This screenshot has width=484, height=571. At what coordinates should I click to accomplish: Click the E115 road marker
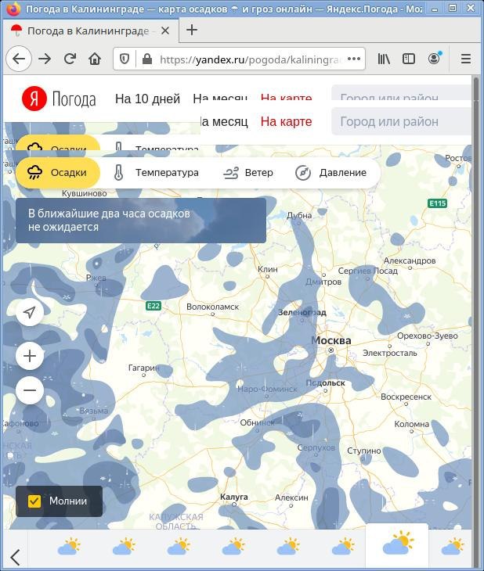coord(437,203)
